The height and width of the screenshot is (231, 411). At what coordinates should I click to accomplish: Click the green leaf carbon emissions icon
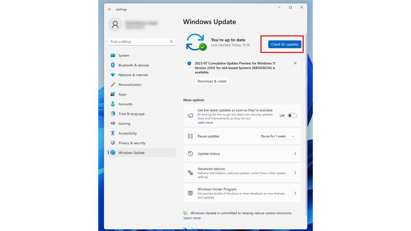(x=185, y=213)
